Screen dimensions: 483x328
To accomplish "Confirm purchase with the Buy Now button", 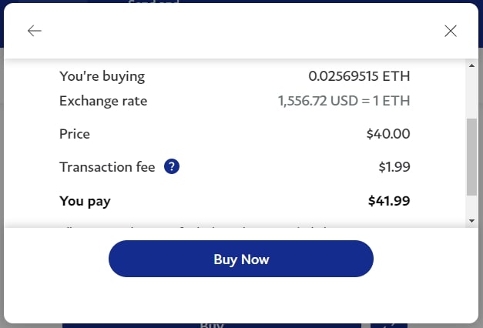I will [241, 259].
